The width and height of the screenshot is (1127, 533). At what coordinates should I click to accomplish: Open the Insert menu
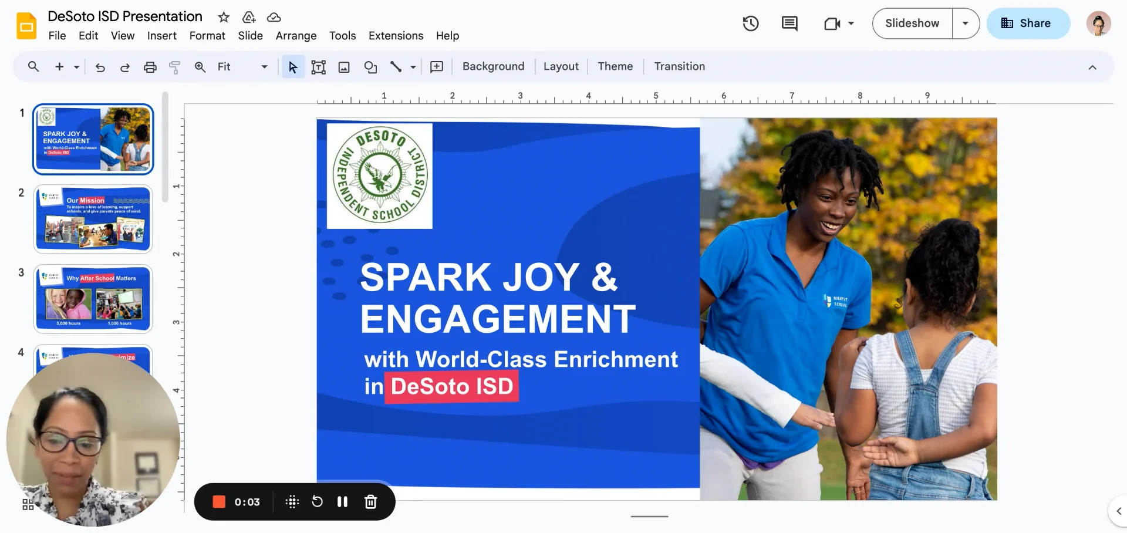click(162, 36)
